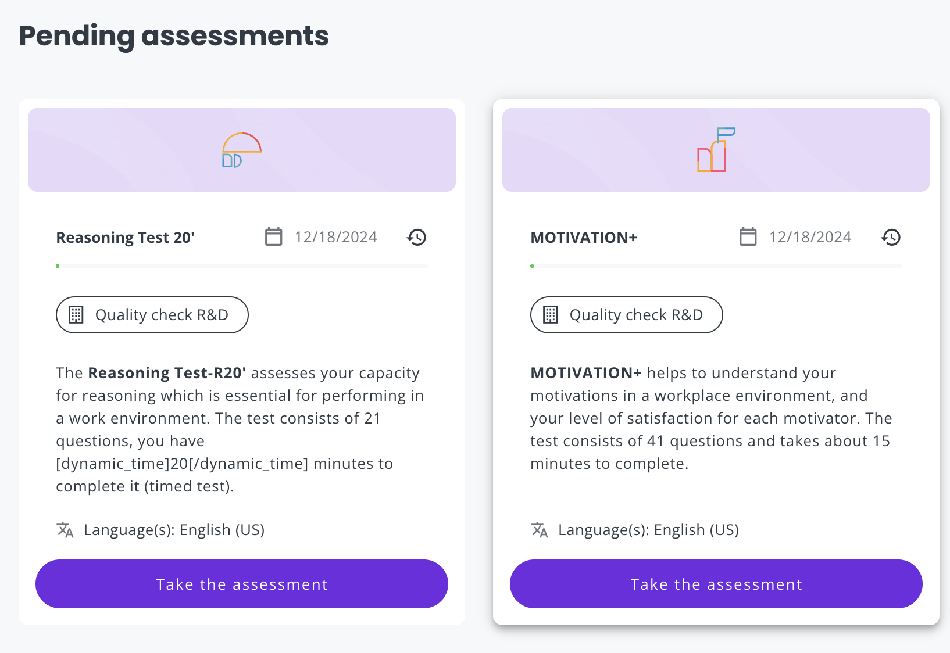Click the history clock icon on MOTIVATION+ card
Image resolution: width=950 pixels, height=653 pixels.
tap(891, 237)
